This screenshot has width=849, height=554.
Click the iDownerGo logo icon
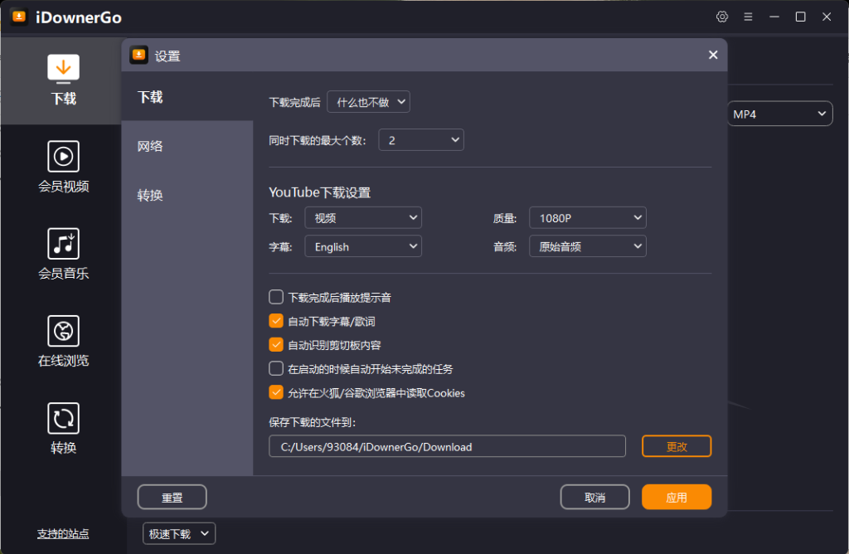click(x=18, y=17)
